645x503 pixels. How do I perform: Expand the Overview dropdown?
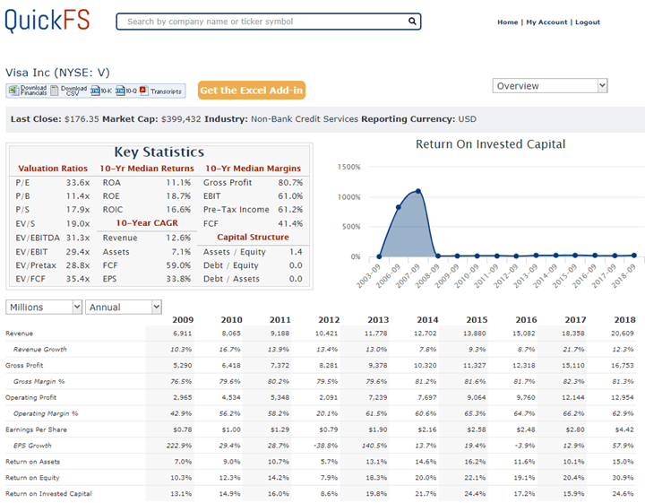coord(550,86)
